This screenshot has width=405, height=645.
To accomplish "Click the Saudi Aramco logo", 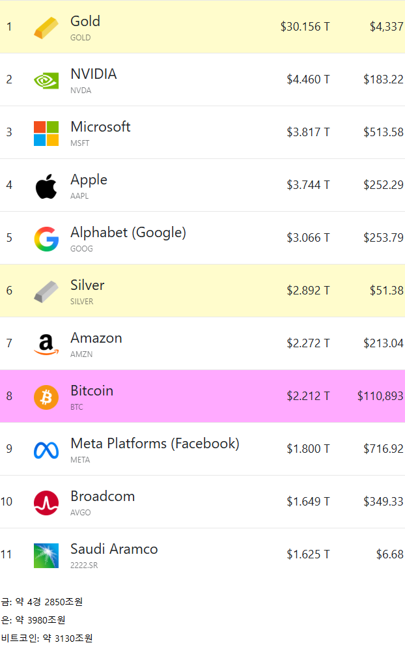I will 46,555.
